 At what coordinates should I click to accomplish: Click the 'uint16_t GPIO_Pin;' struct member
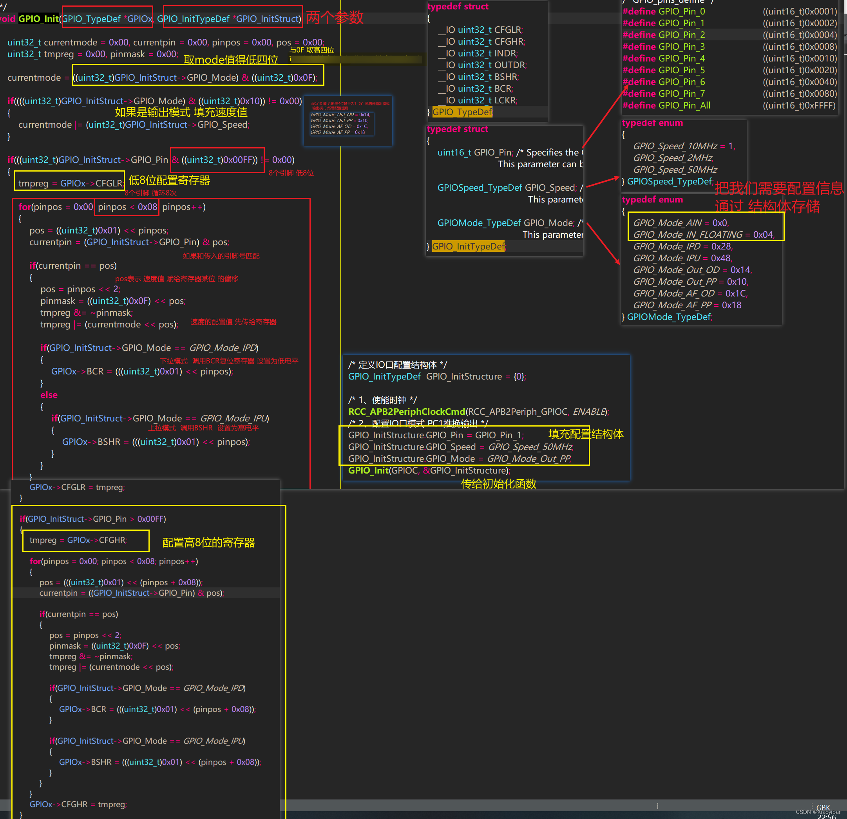475,152
